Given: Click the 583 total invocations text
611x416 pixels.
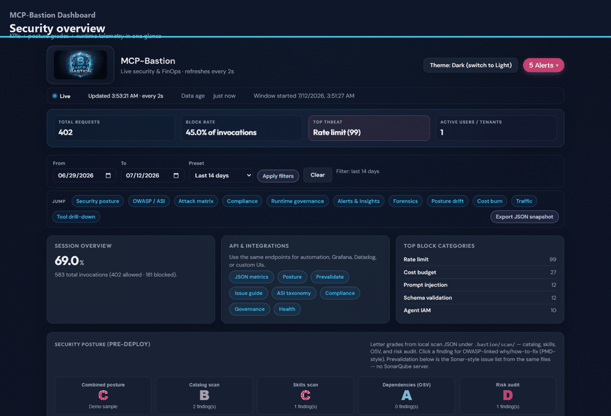Looking at the screenshot, I should (x=116, y=275).
